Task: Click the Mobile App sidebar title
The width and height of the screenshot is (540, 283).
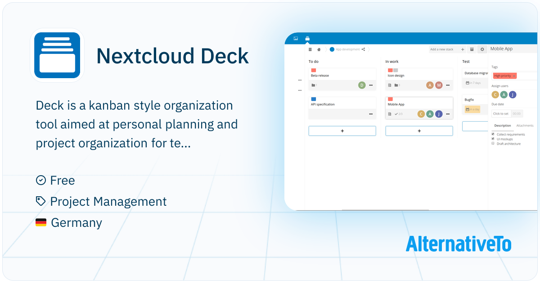Action: coord(501,49)
